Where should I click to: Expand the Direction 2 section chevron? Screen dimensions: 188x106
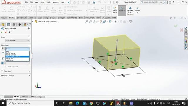[x=29, y=71]
